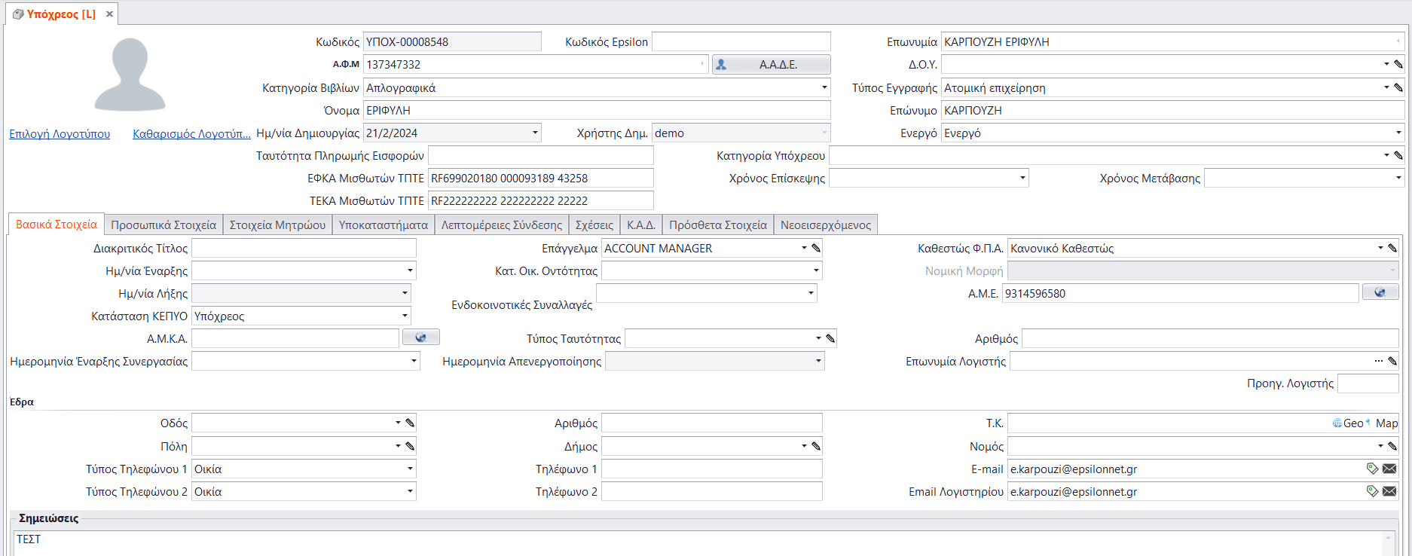Screen dimensions: 1412x556
Task: Switch to the Προσωπικά Στοιχεία tab
Action: (164, 225)
